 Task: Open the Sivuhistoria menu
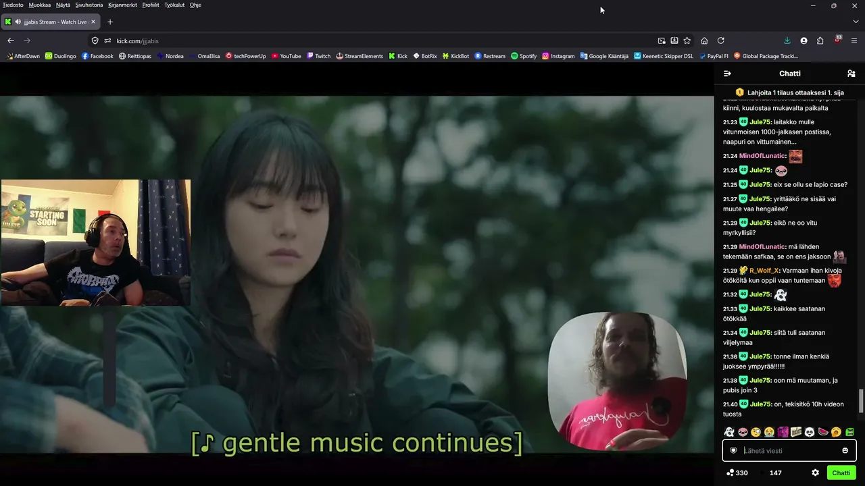click(89, 5)
